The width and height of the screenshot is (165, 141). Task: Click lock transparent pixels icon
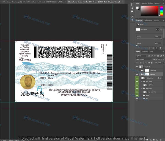[141, 63]
